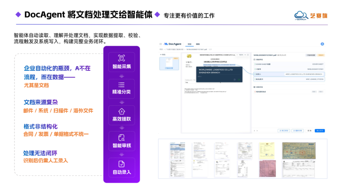Click the DocAgent logo in embedded app
341x191 pixels.
click(x=173, y=44)
